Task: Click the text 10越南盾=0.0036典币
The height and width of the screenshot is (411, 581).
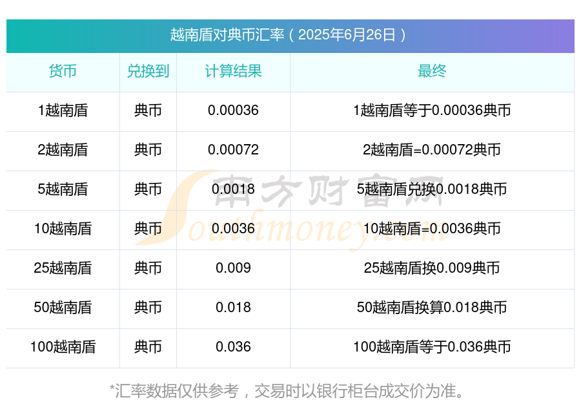Action: (x=432, y=229)
